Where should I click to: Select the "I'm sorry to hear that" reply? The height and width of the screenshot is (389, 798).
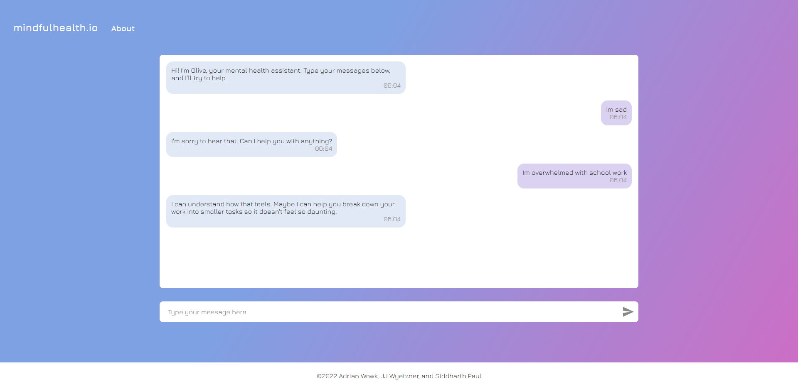tap(251, 144)
